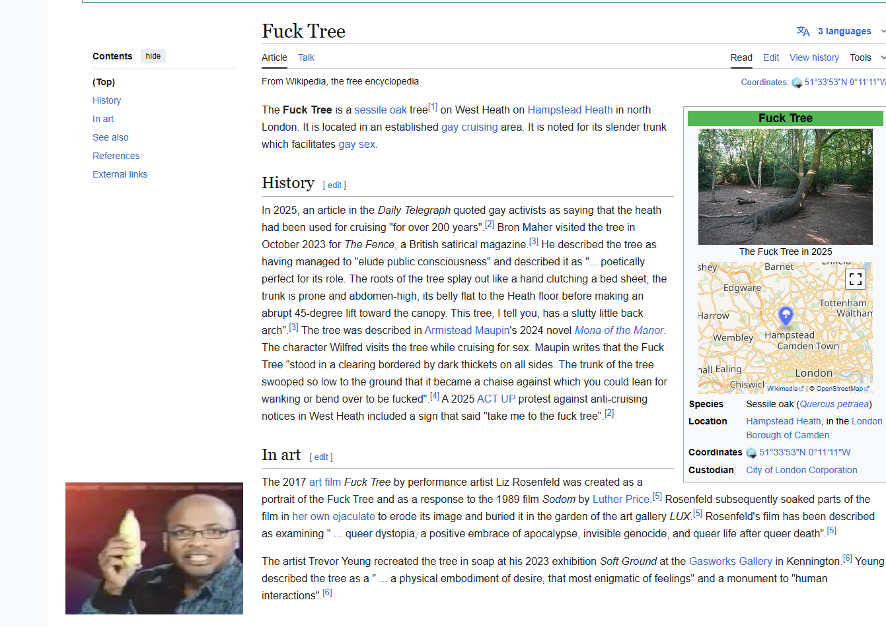This screenshot has height=627, width=886.
Task: Open the gay cruising link
Action: pyautogui.click(x=470, y=127)
